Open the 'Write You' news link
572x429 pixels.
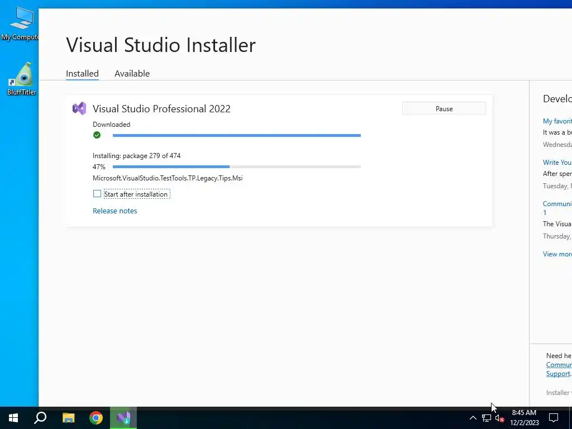(557, 163)
